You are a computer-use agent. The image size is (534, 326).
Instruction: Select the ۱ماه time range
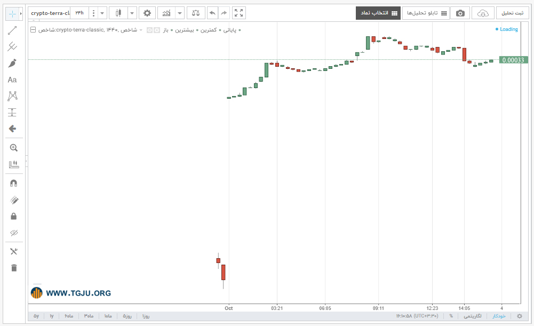point(108,316)
